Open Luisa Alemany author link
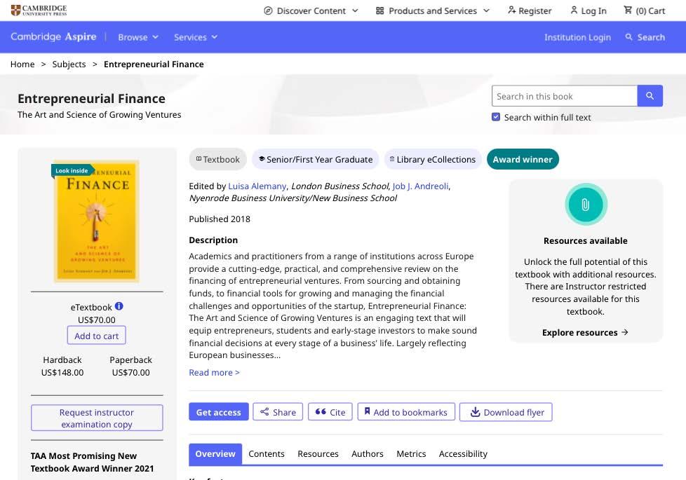 tap(257, 186)
